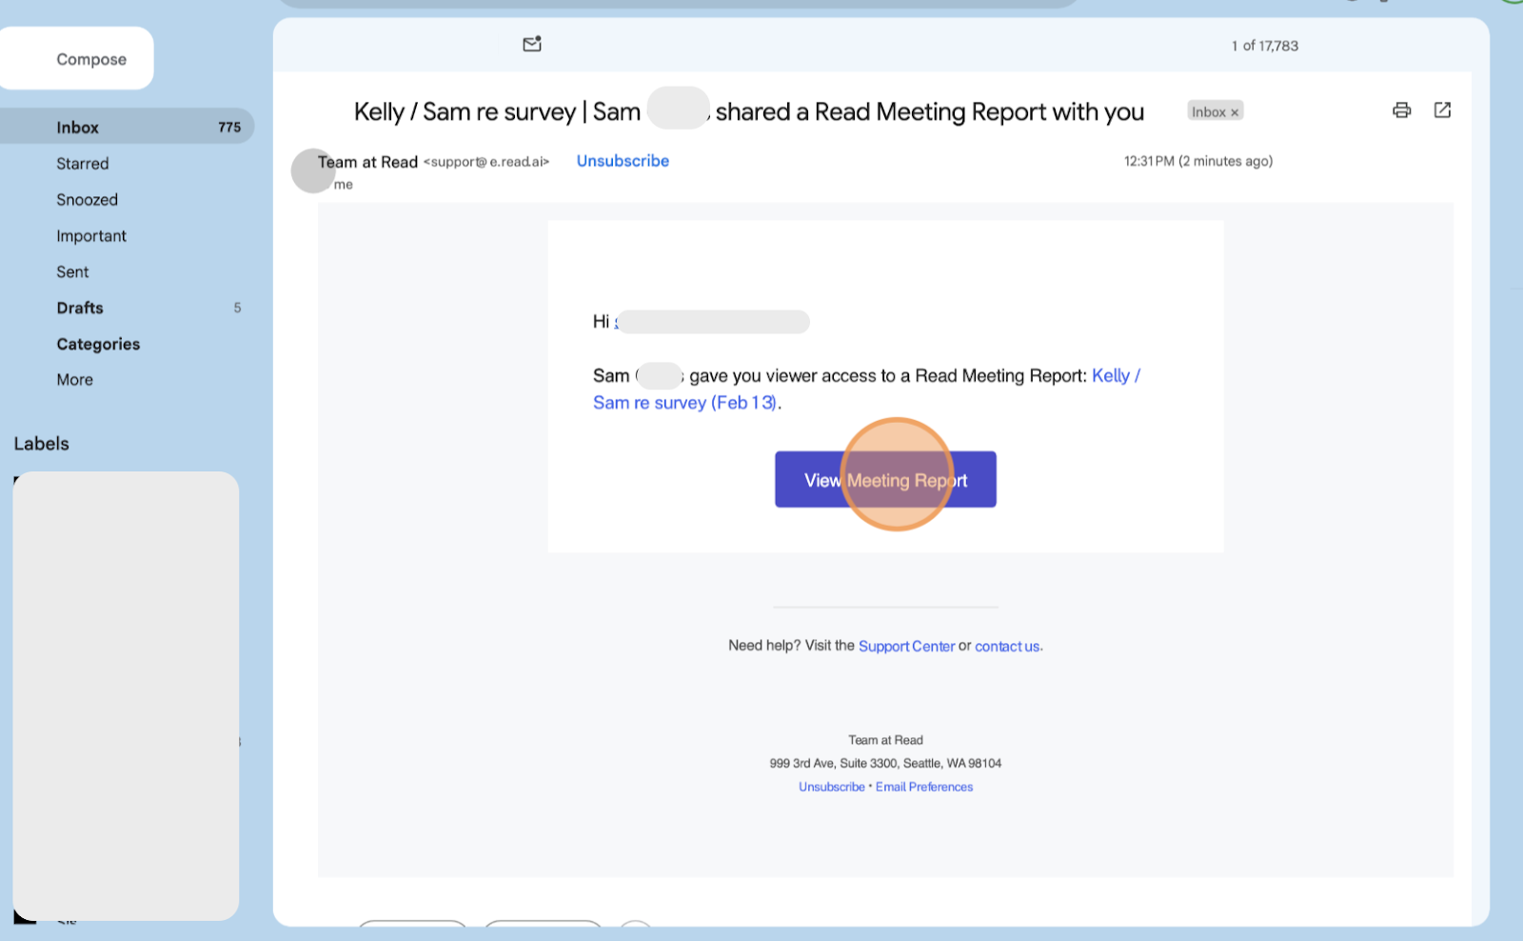Open the Snoozed folder
1523x941 pixels.
pyautogui.click(x=87, y=200)
